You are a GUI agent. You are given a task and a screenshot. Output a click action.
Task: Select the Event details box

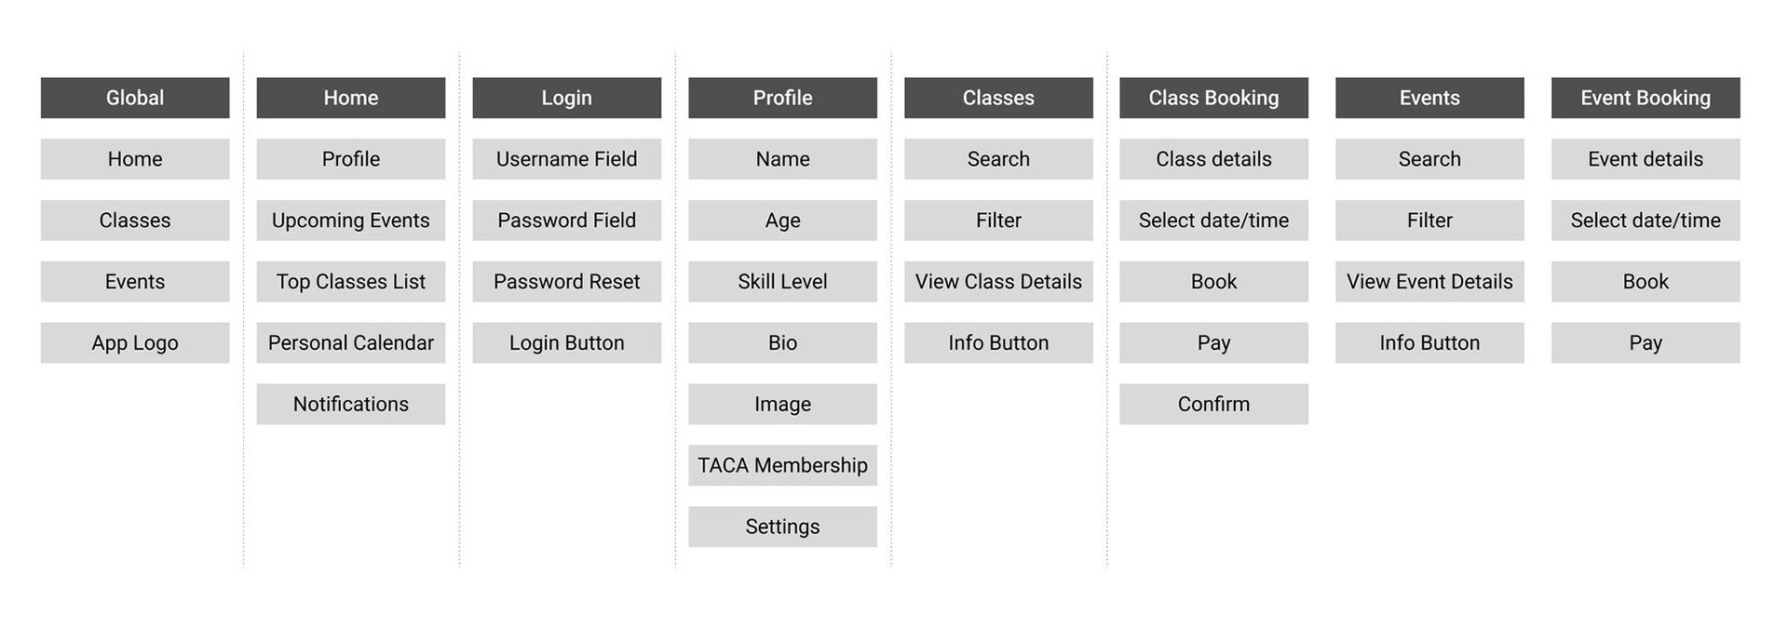(1646, 159)
